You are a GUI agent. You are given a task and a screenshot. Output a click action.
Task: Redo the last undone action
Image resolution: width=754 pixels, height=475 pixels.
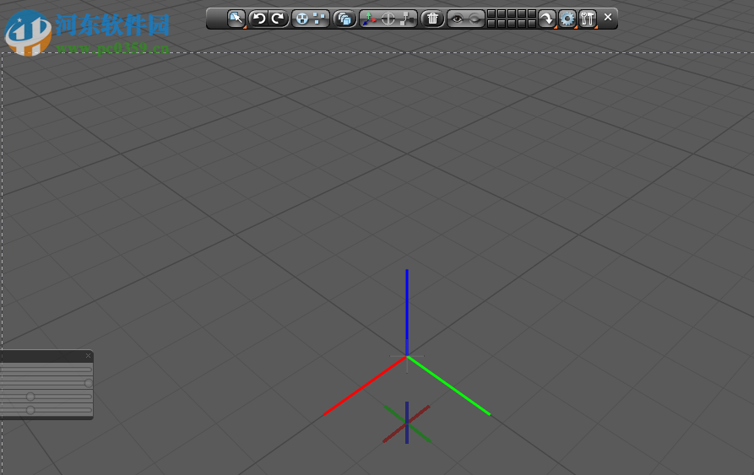278,19
